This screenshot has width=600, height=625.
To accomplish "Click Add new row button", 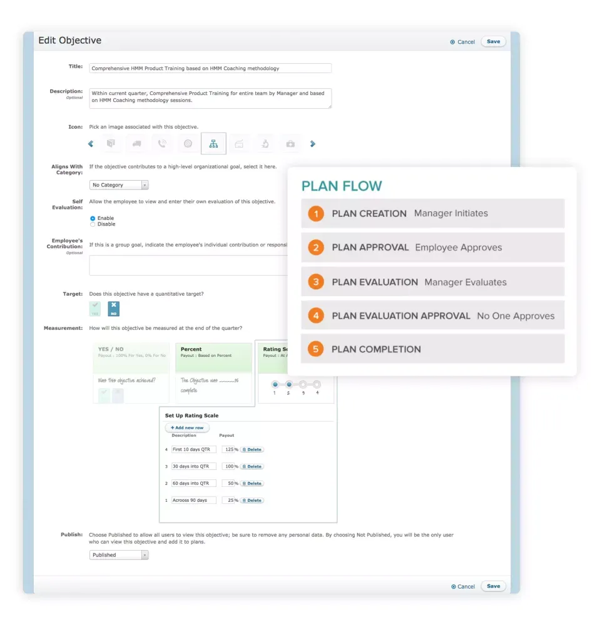I will coord(187,427).
